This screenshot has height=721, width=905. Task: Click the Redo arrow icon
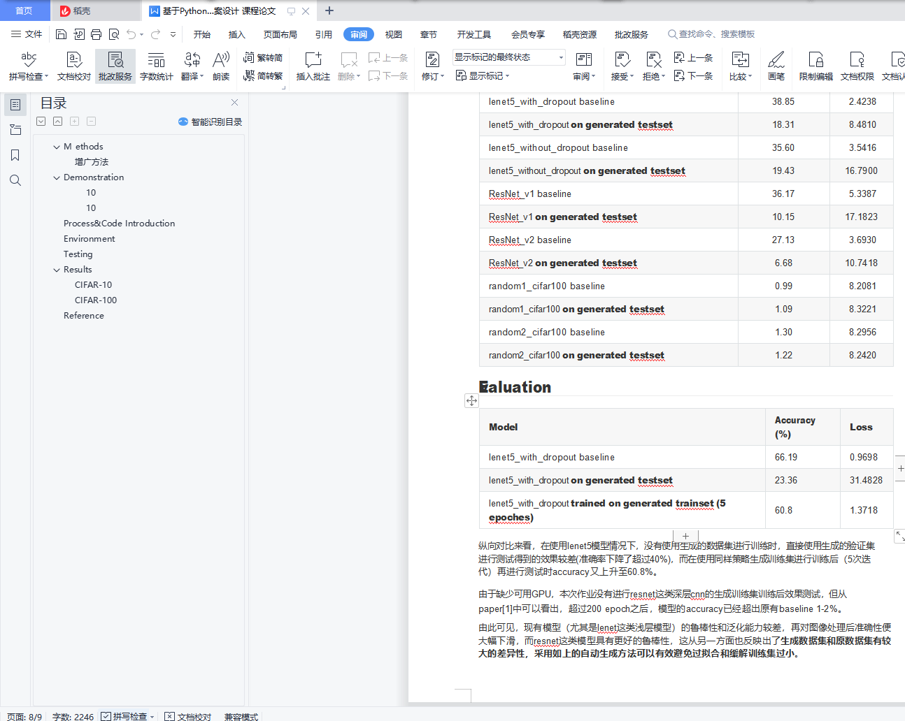click(x=155, y=34)
